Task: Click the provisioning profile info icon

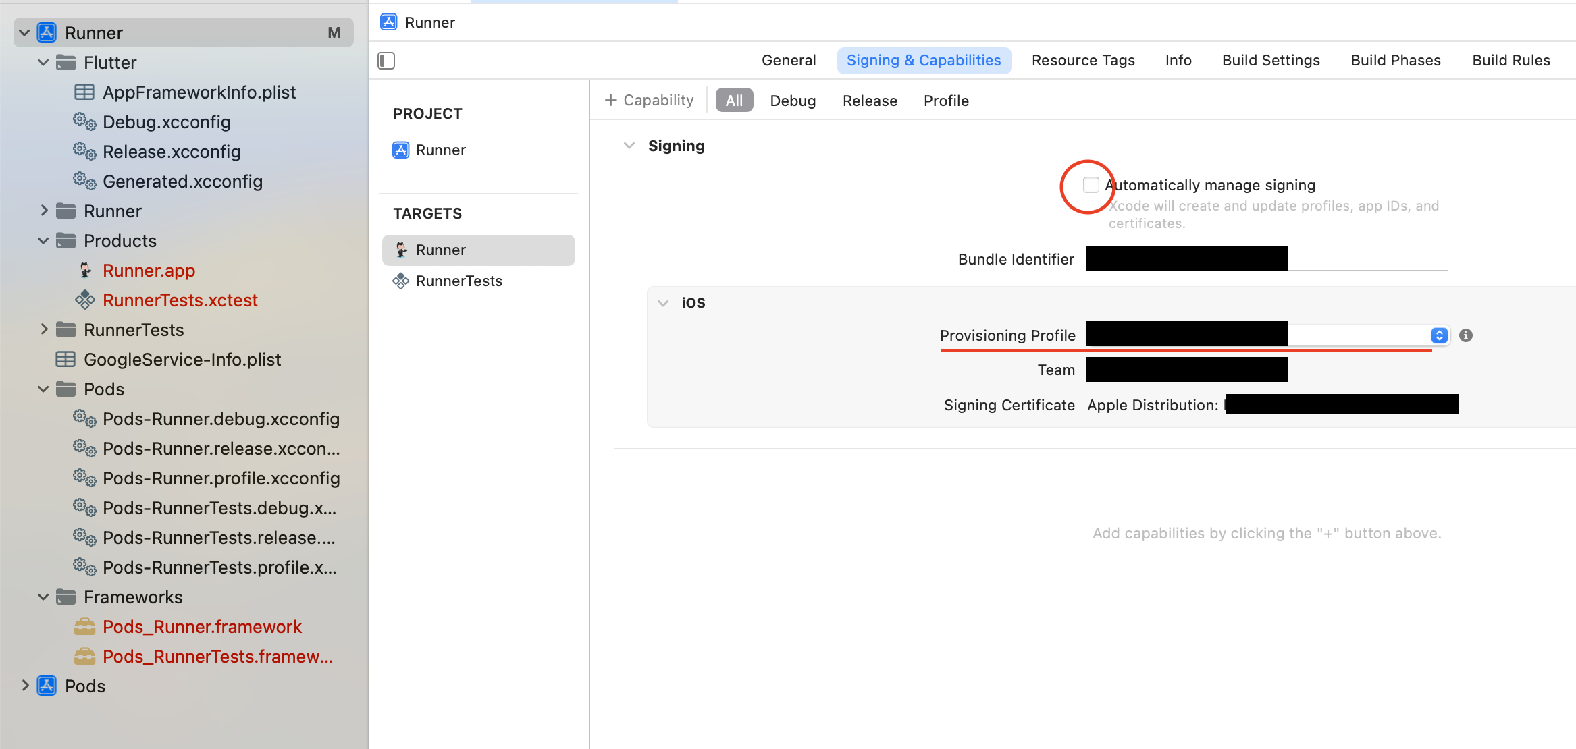Action: [1465, 335]
